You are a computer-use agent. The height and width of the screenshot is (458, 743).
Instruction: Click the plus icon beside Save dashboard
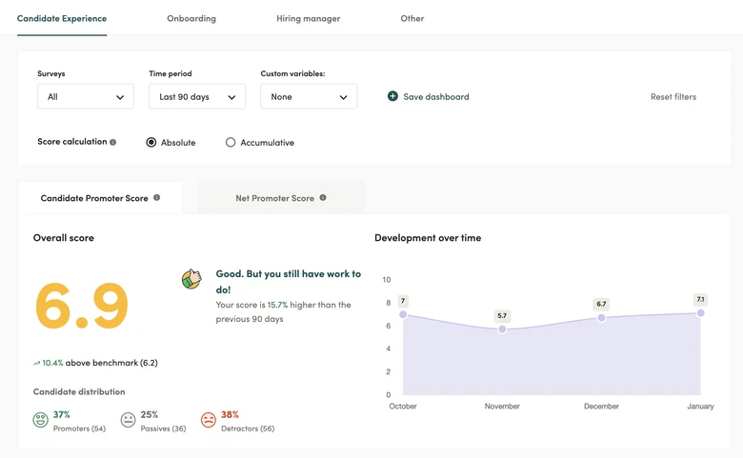pos(392,96)
